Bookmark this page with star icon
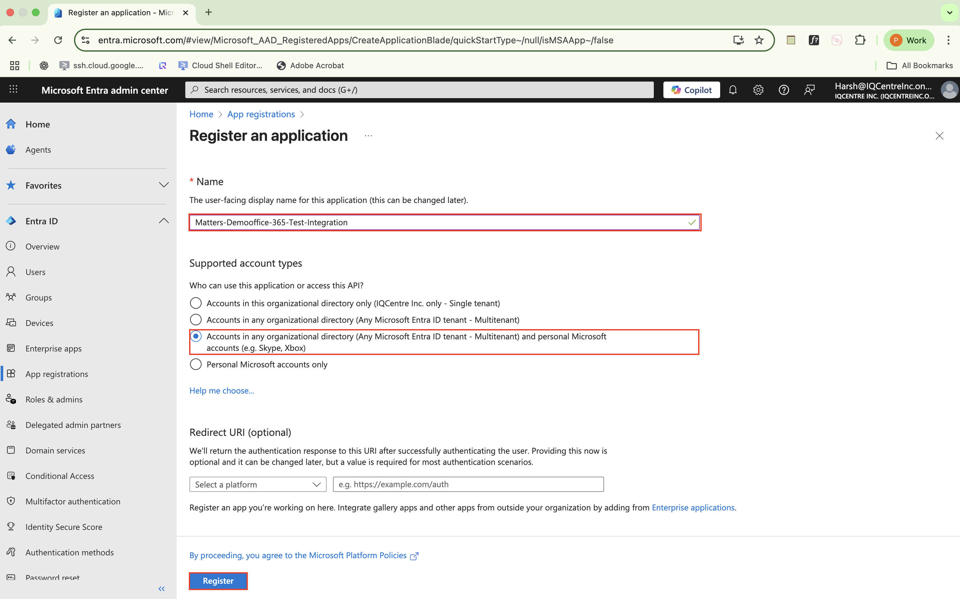 [x=759, y=40]
